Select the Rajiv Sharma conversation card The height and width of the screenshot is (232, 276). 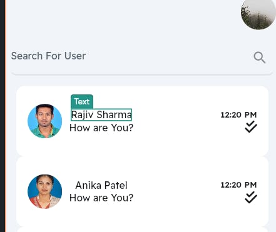coord(142,121)
